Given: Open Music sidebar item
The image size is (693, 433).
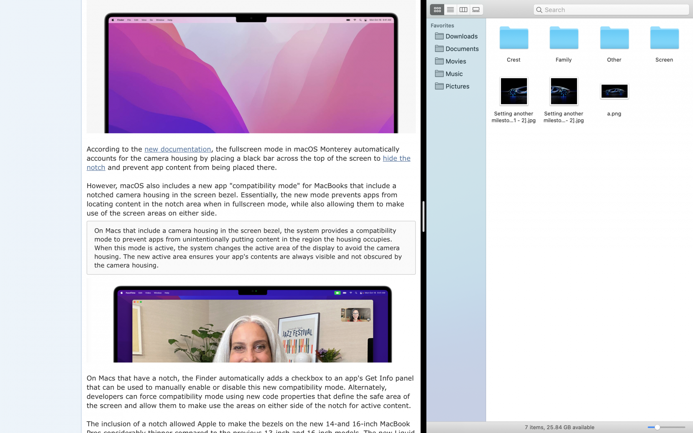Looking at the screenshot, I should (454, 74).
